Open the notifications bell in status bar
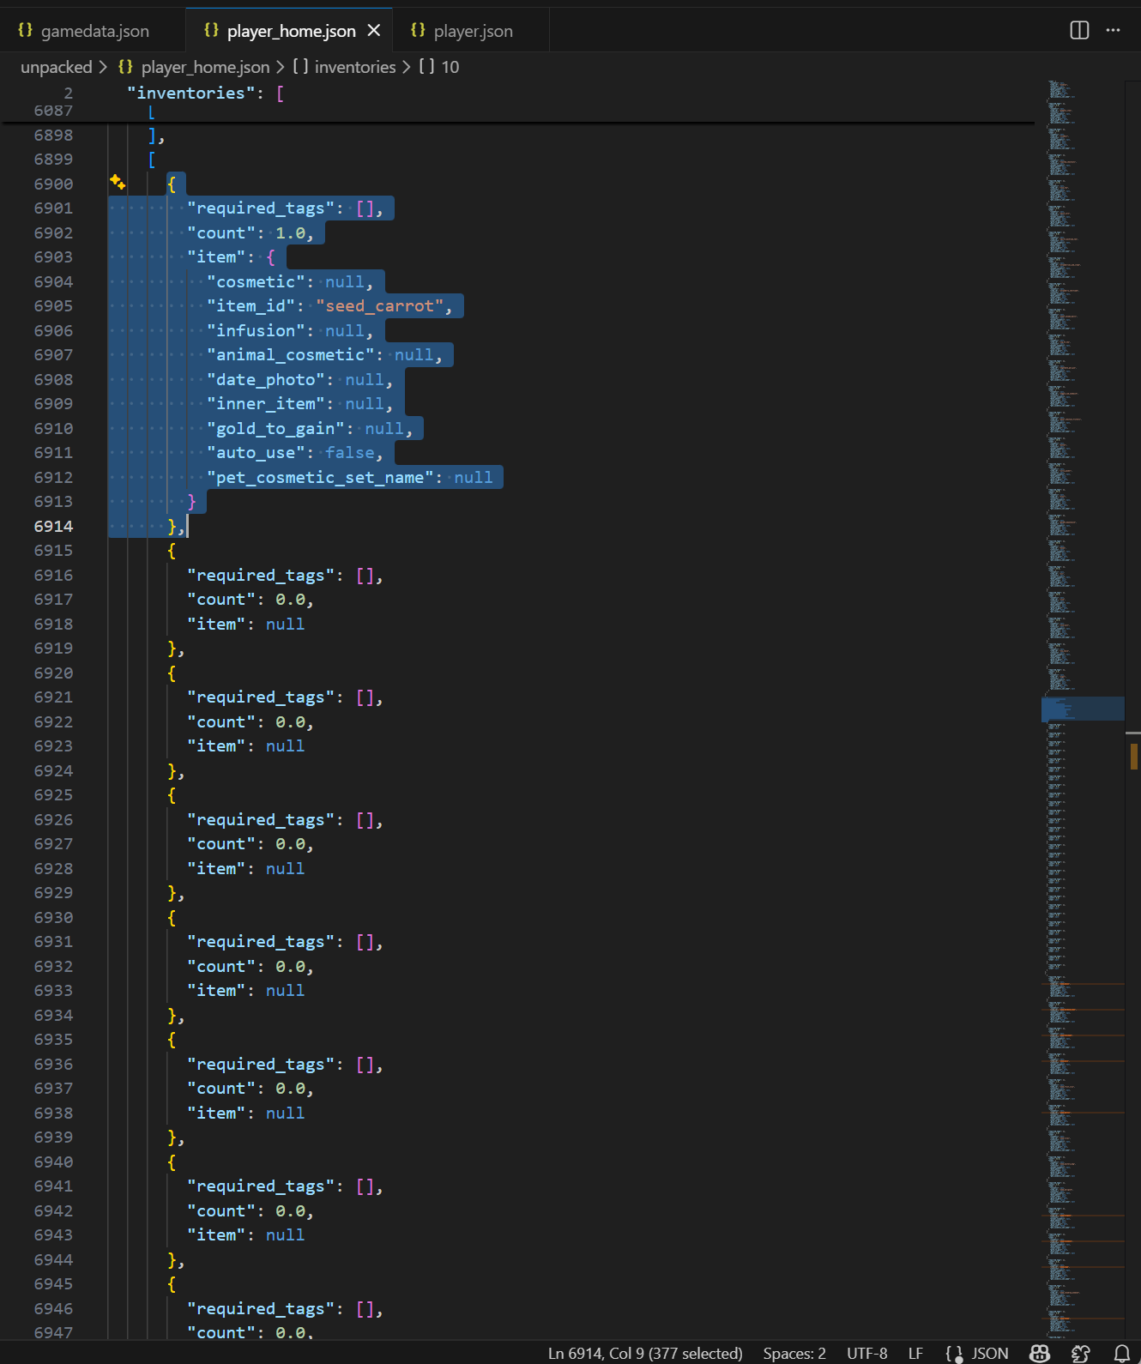 pos(1121,1353)
